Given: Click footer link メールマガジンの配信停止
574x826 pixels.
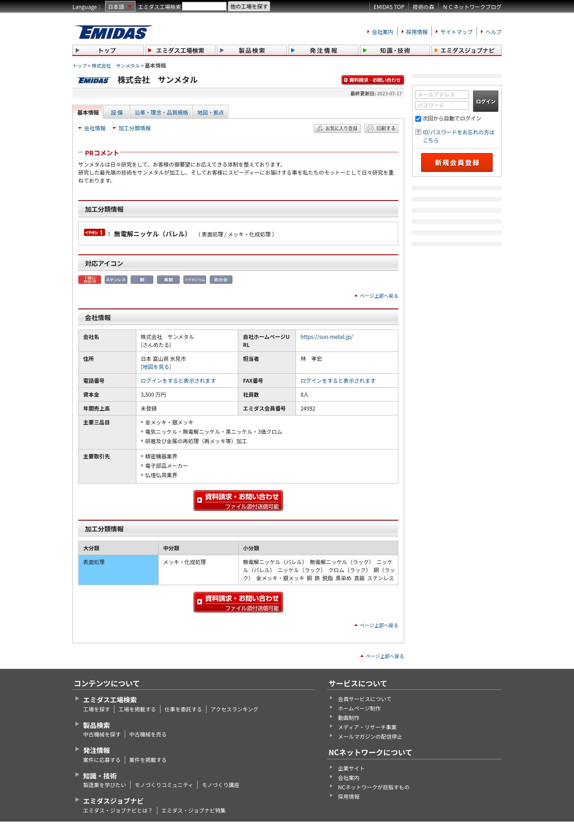Looking at the screenshot, I should 370,737.
